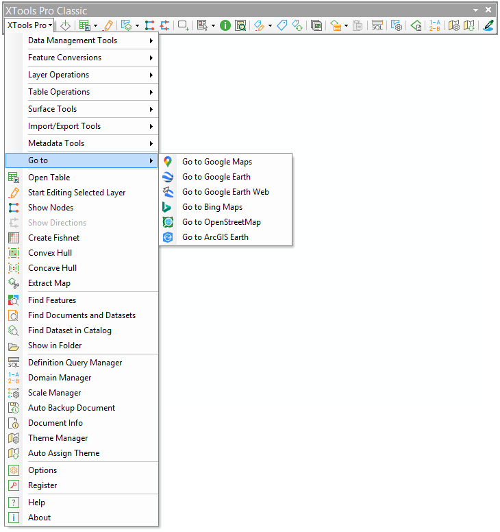The height and width of the screenshot is (532, 500).
Task: Click the Theme Manager map-gear toolbar icon
Action: pos(454,25)
